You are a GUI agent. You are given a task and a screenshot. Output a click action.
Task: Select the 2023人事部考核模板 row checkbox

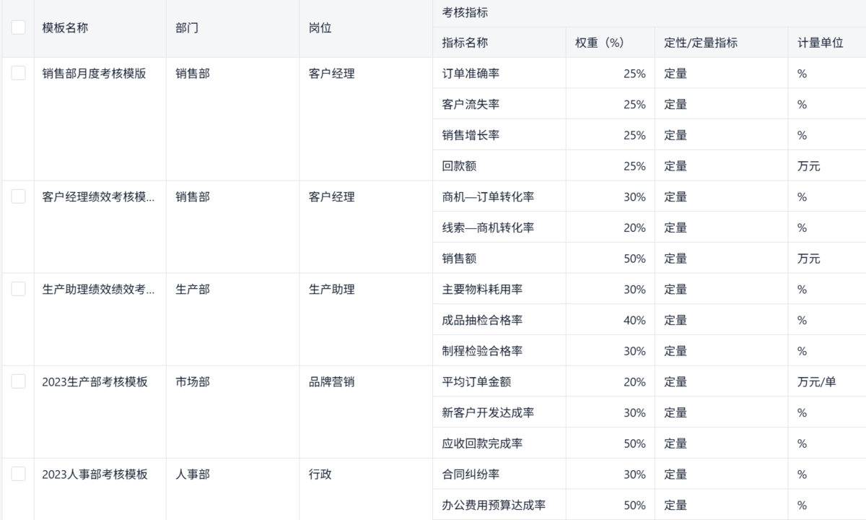tap(18, 474)
